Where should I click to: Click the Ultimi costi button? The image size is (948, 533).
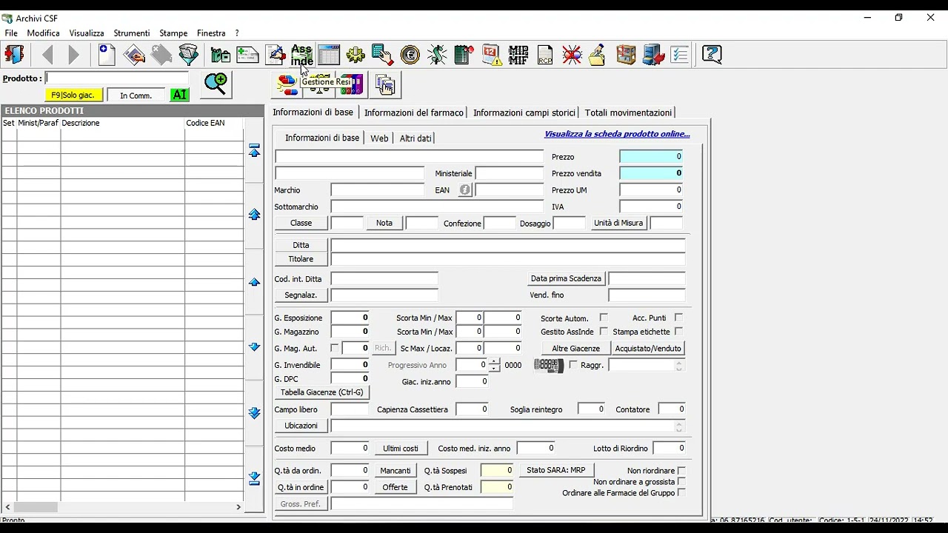pos(401,449)
